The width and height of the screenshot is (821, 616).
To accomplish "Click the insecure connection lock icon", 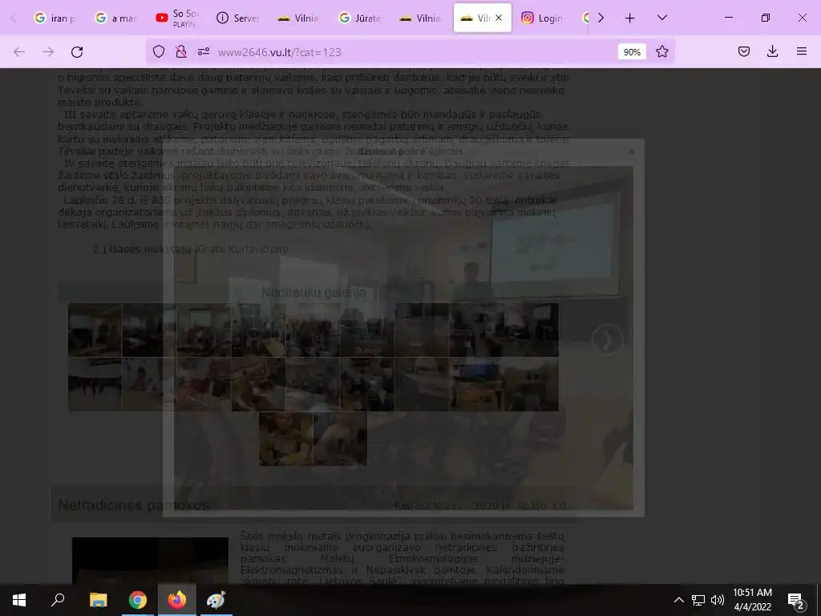I will pyautogui.click(x=181, y=51).
